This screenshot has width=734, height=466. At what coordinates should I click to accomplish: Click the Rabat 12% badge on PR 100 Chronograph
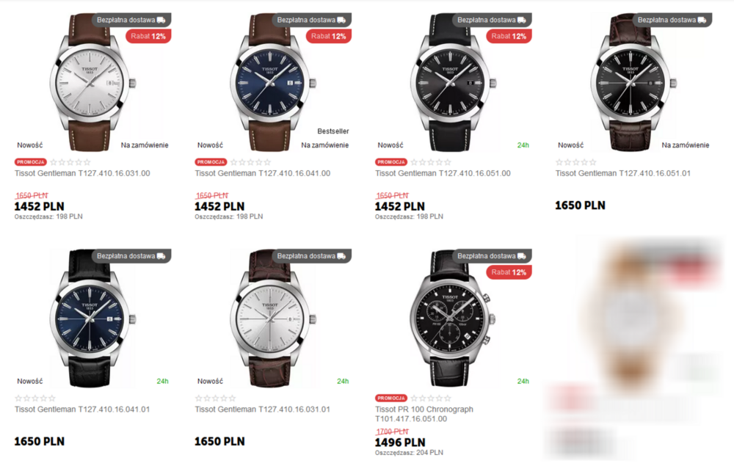[509, 272]
